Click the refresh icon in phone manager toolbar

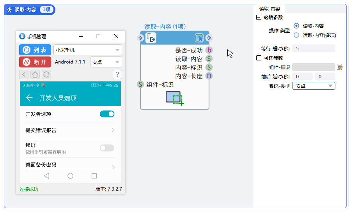pyautogui.click(x=46, y=74)
